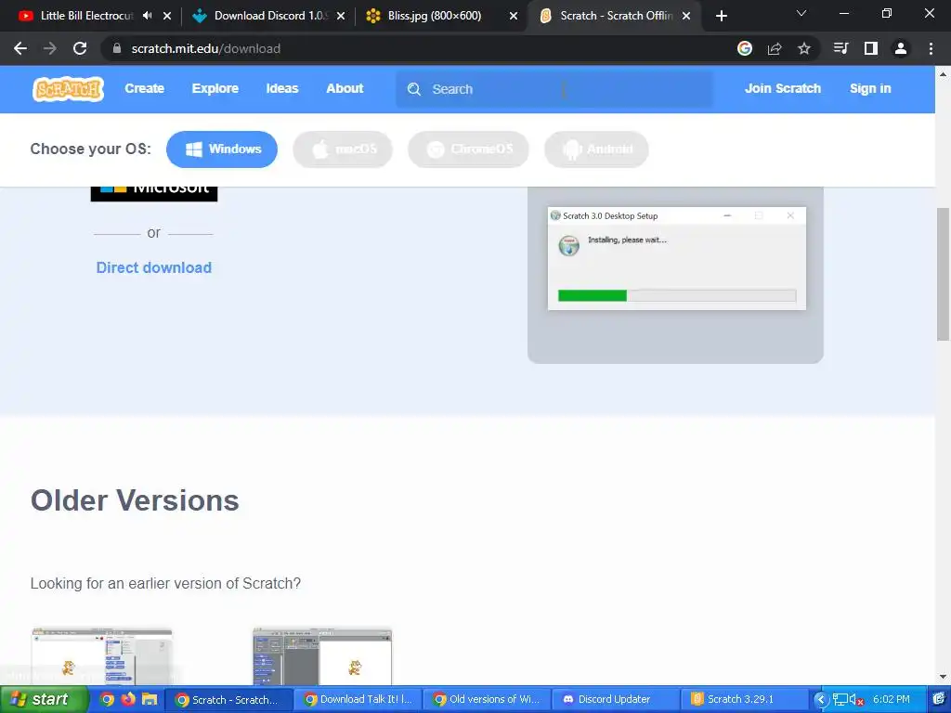The width and height of the screenshot is (951, 713).
Task: Open the Ideas menu item
Action: pyautogui.click(x=282, y=88)
